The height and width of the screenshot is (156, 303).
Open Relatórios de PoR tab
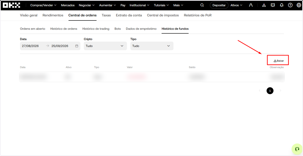click(x=198, y=15)
